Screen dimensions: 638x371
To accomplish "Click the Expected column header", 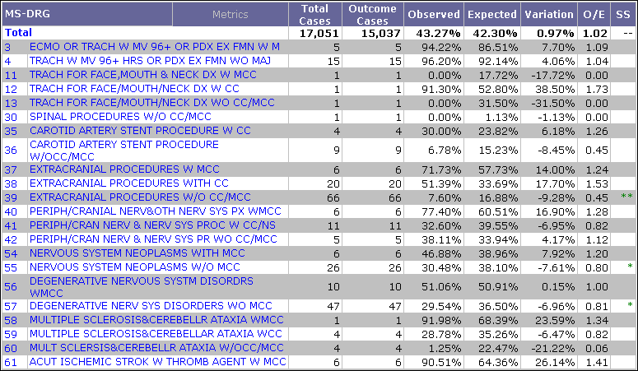I will pyautogui.click(x=492, y=15).
